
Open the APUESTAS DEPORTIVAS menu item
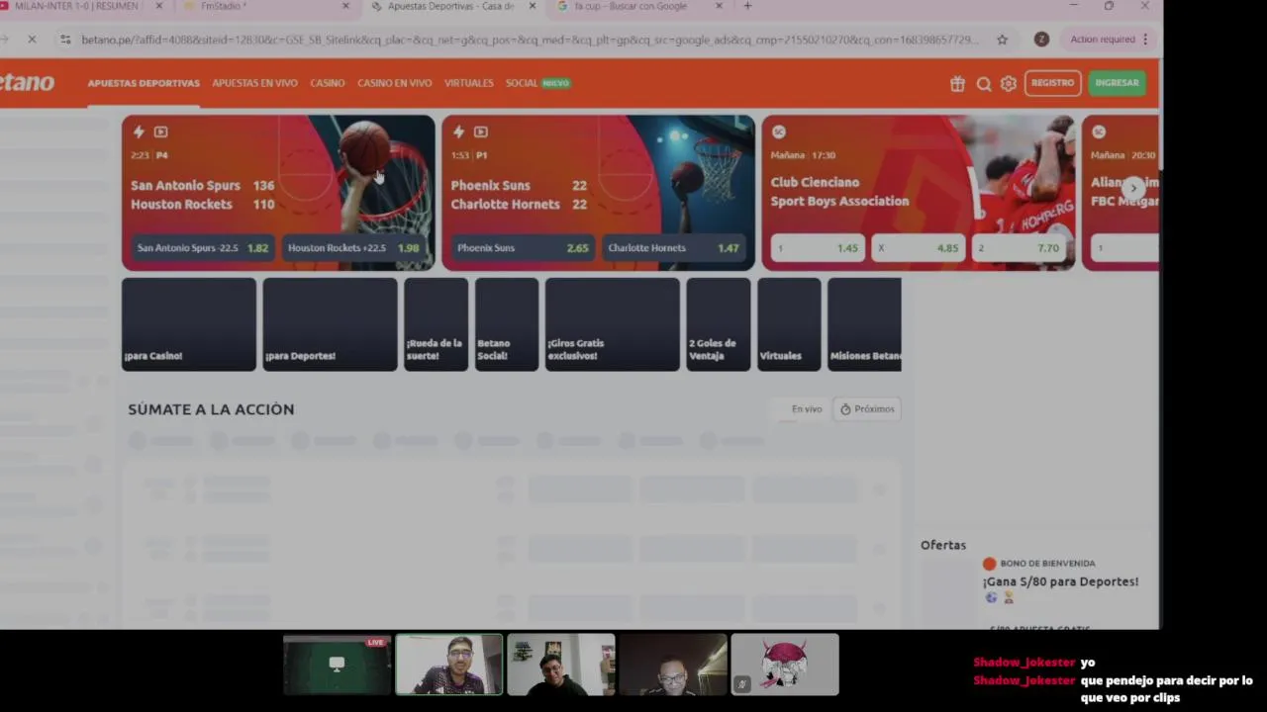click(x=144, y=83)
